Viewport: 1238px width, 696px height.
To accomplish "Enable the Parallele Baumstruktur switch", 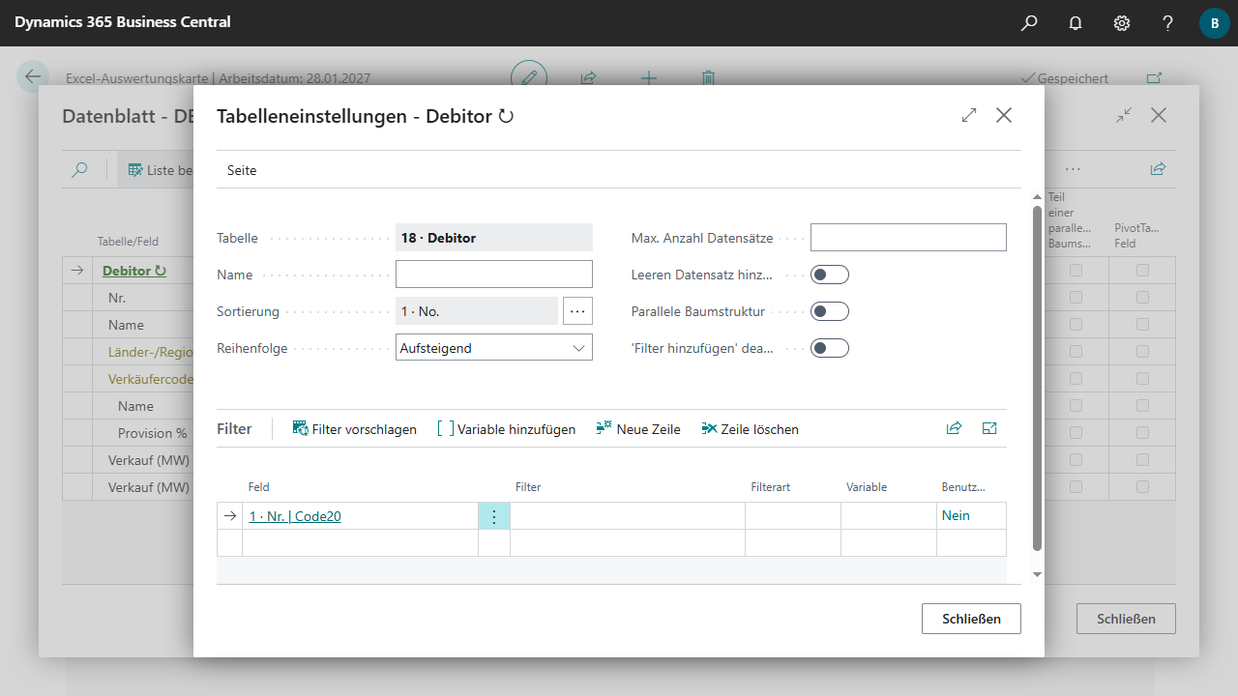I will click(x=829, y=311).
